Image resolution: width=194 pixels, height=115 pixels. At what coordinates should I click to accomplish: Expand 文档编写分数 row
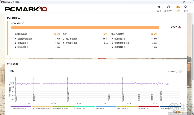point(64,43)
